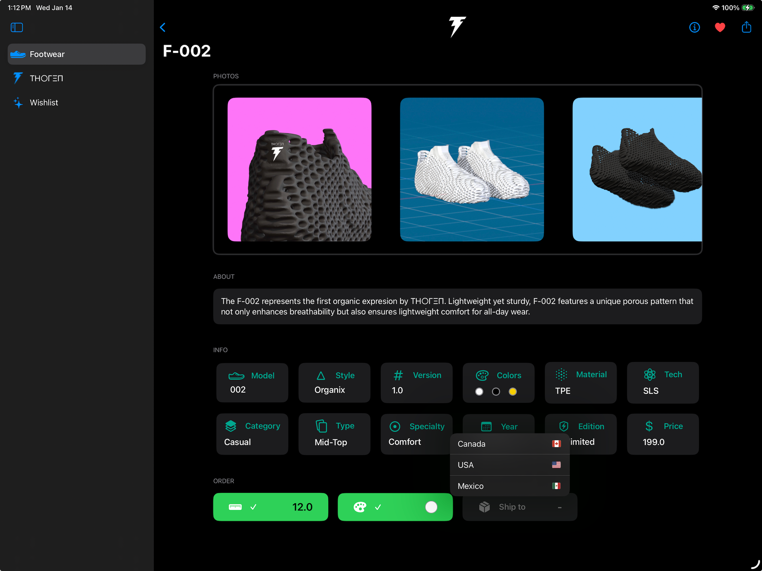Open THOΓΞΠ in the sidebar
The height and width of the screenshot is (571, 762).
click(76, 78)
